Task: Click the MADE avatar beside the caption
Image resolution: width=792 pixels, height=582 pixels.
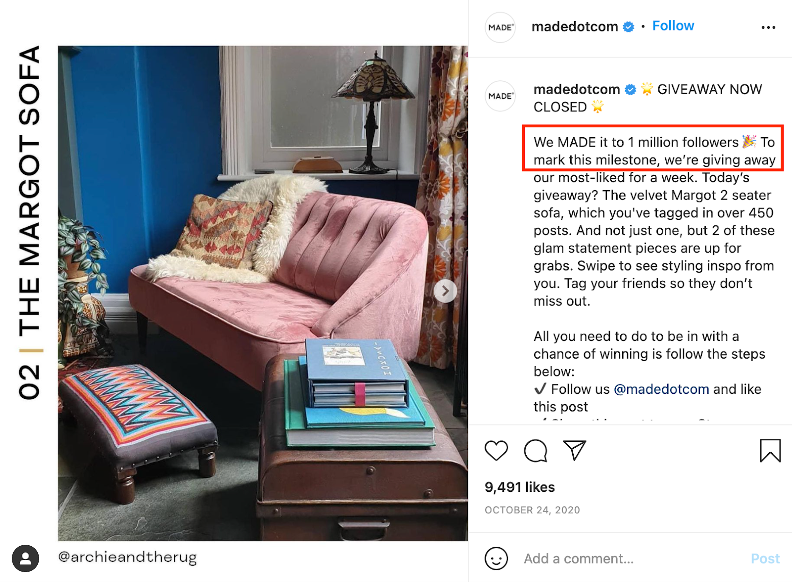Action: (x=500, y=96)
